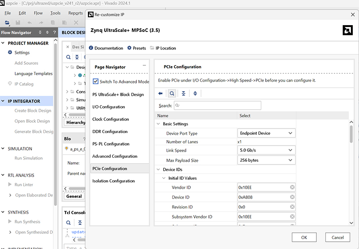Collapse the Basic Settings group
359x249 pixels.
[x=158, y=124]
